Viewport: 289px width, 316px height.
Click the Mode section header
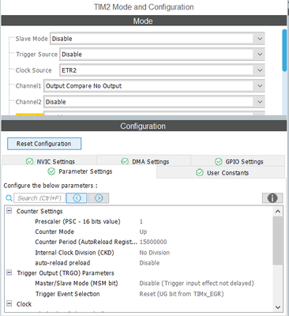point(144,21)
